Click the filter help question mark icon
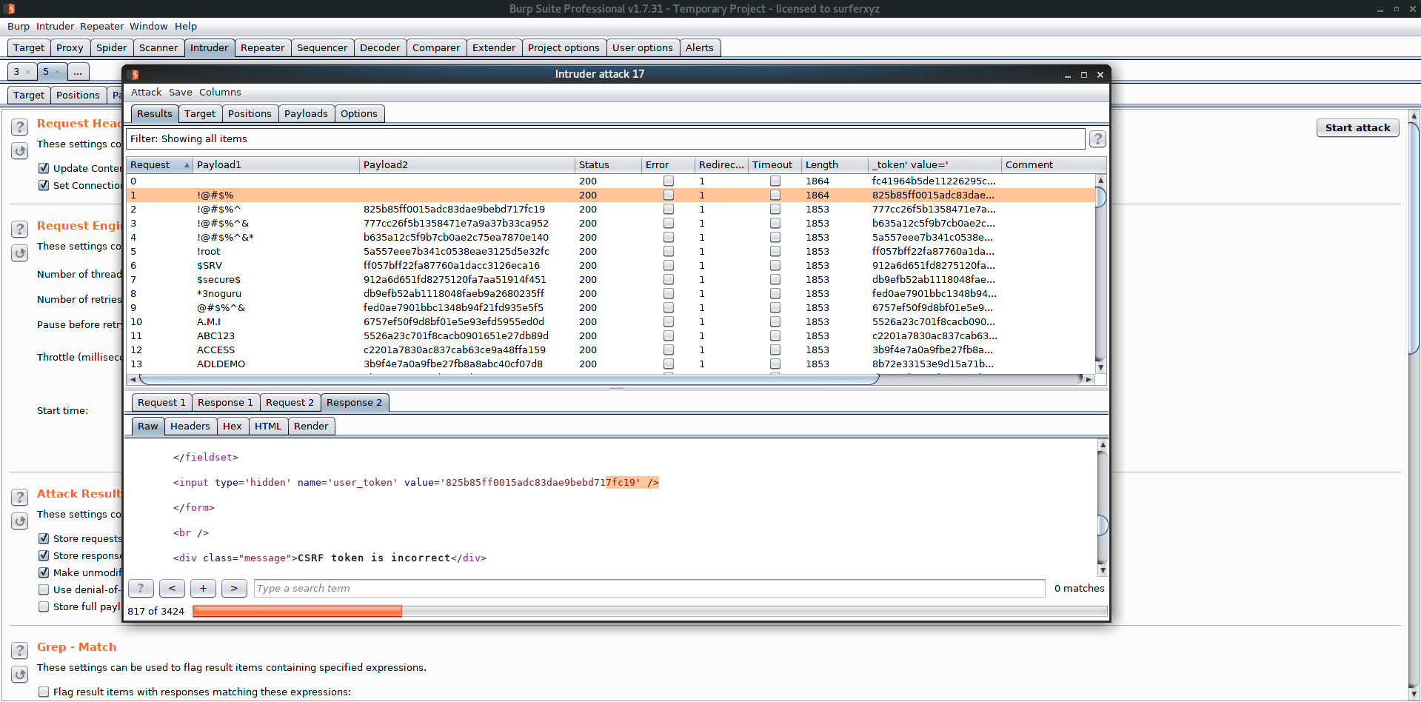This screenshot has width=1421, height=702. pyautogui.click(x=1097, y=138)
